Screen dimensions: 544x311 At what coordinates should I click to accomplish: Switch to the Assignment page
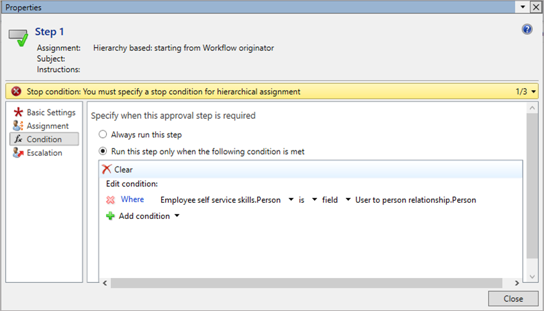[44, 126]
